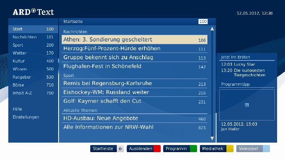Open the Startleiste 0 button
285x160 pixels.
coord(107,149)
